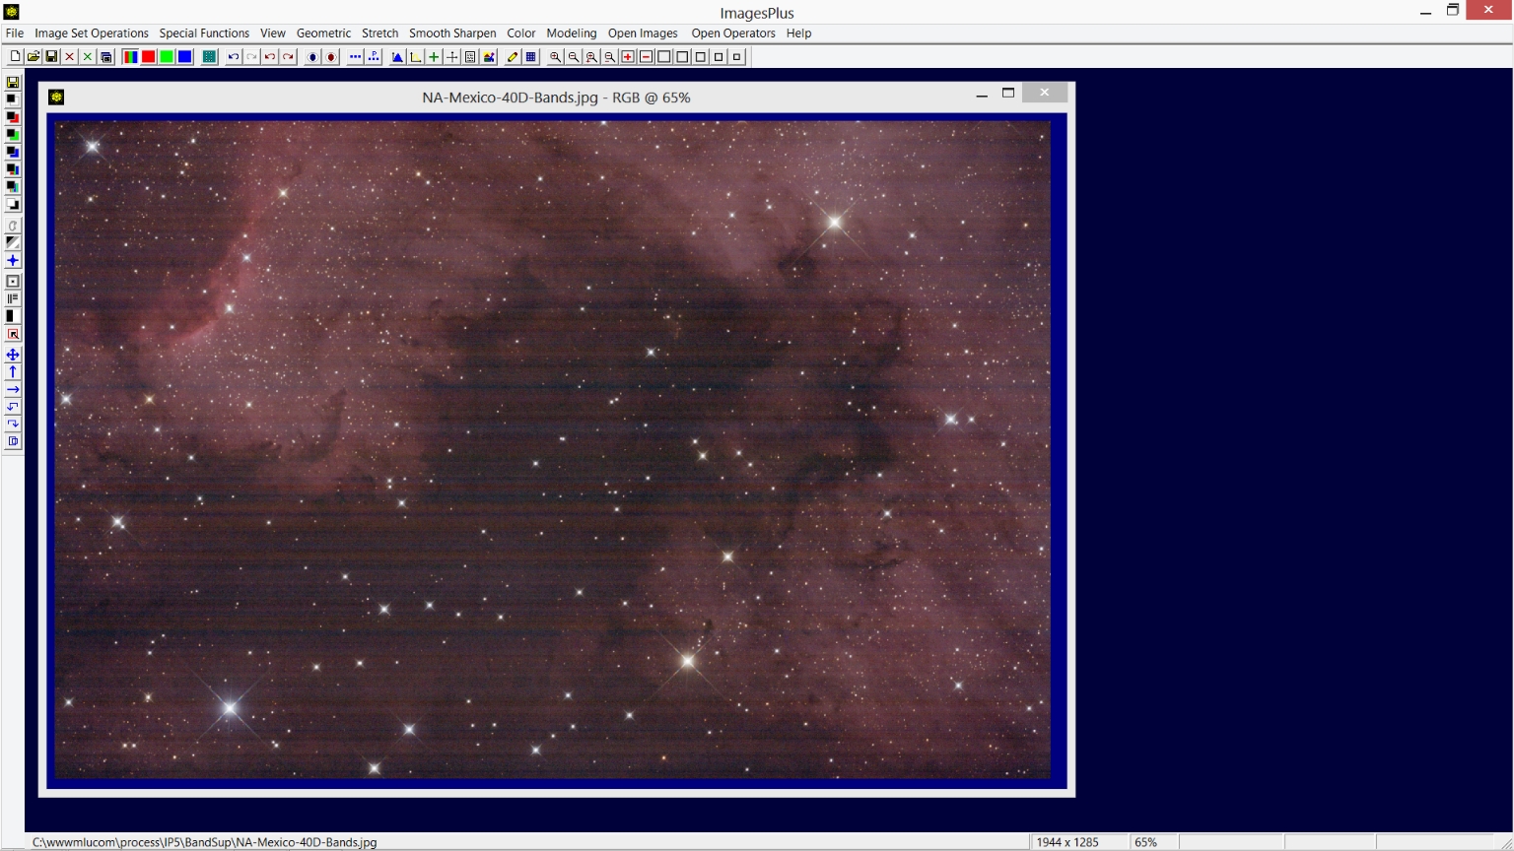Screen dimensions: 1514x851
Task: Open the Stretch menu
Action: [x=379, y=33]
